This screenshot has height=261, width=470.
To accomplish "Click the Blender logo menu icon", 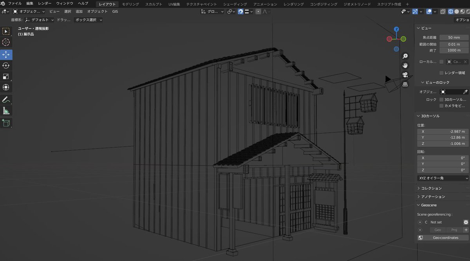I will point(3,4).
